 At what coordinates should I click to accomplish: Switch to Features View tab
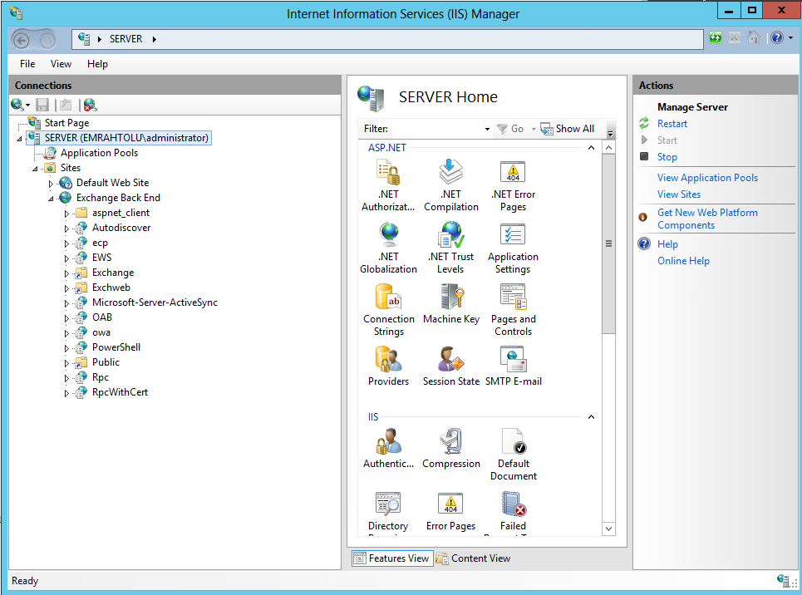(392, 558)
